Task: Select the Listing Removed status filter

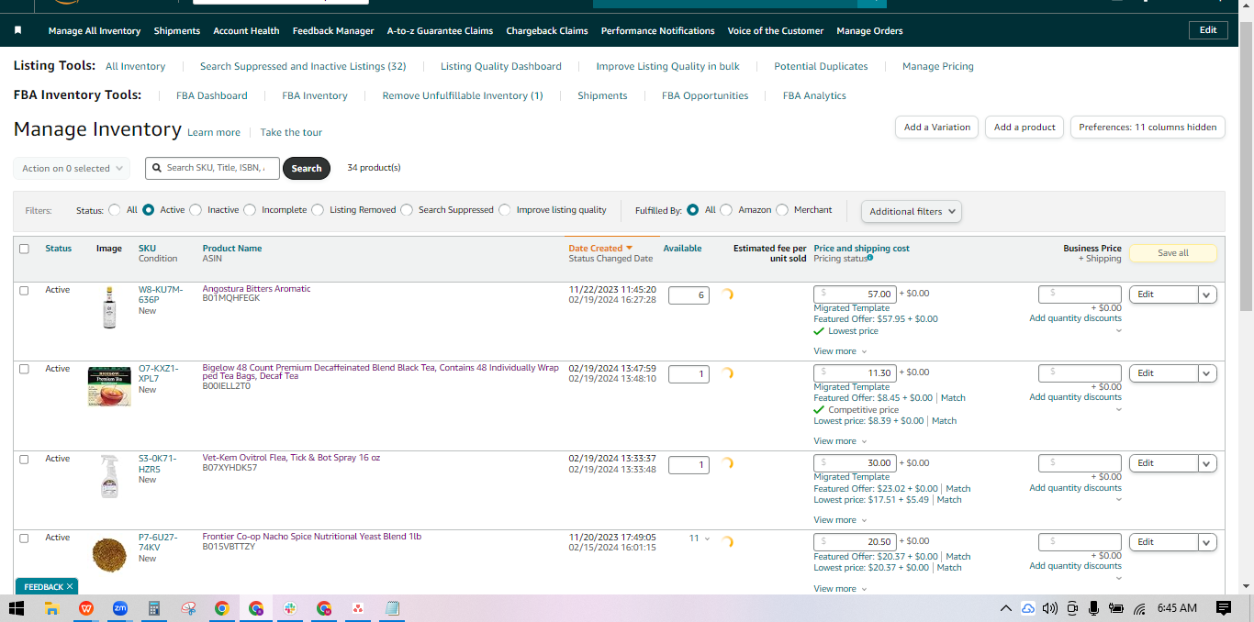Action: click(318, 210)
